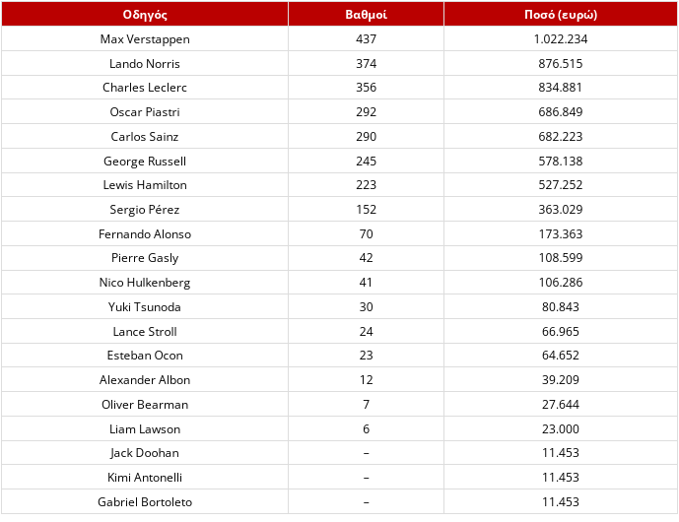The width and height of the screenshot is (679, 522).
Task: Select Gabriel Bortoleto's amount 11.453
Action: pos(561,502)
